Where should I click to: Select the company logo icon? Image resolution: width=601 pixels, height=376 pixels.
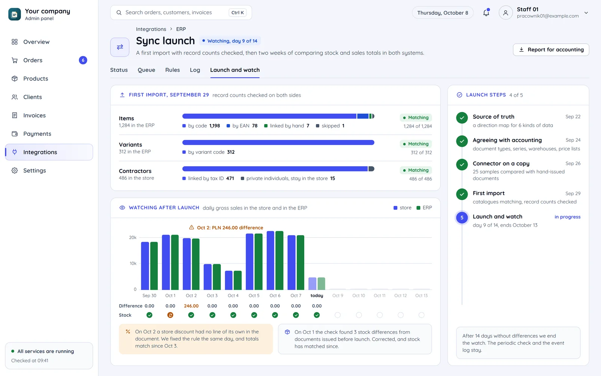pos(14,14)
